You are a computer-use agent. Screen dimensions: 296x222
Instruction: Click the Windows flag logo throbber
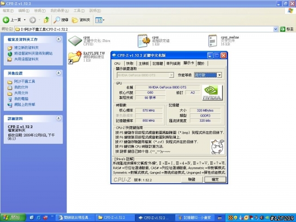(x=291, y=10)
